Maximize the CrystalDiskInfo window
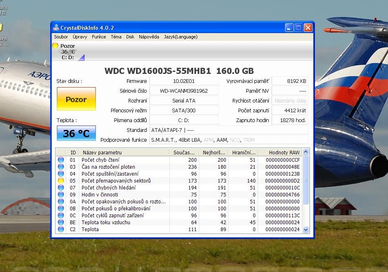The width and height of the screenshot is (388, 272). coord(299,27)
